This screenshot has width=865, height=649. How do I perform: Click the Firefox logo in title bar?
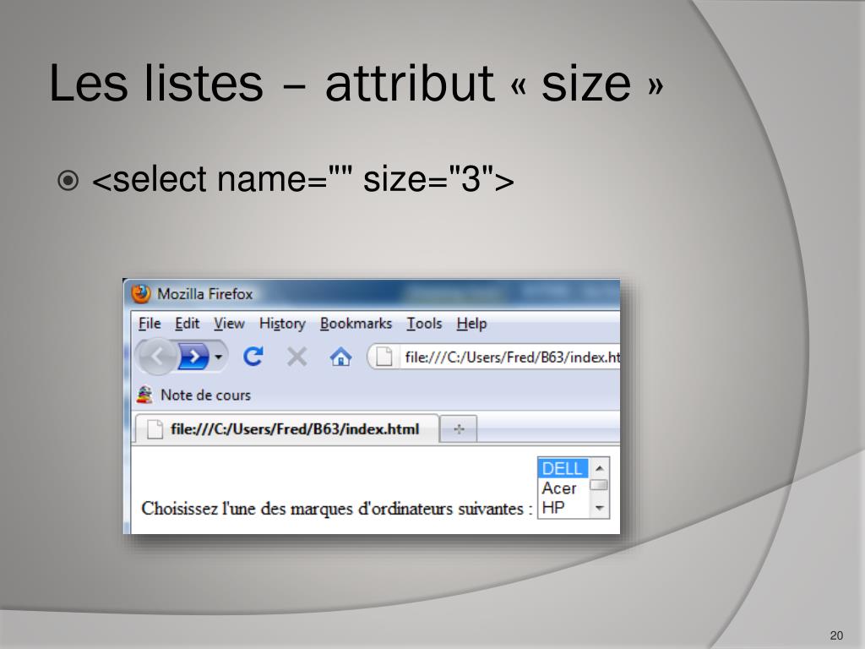(141, 293)
